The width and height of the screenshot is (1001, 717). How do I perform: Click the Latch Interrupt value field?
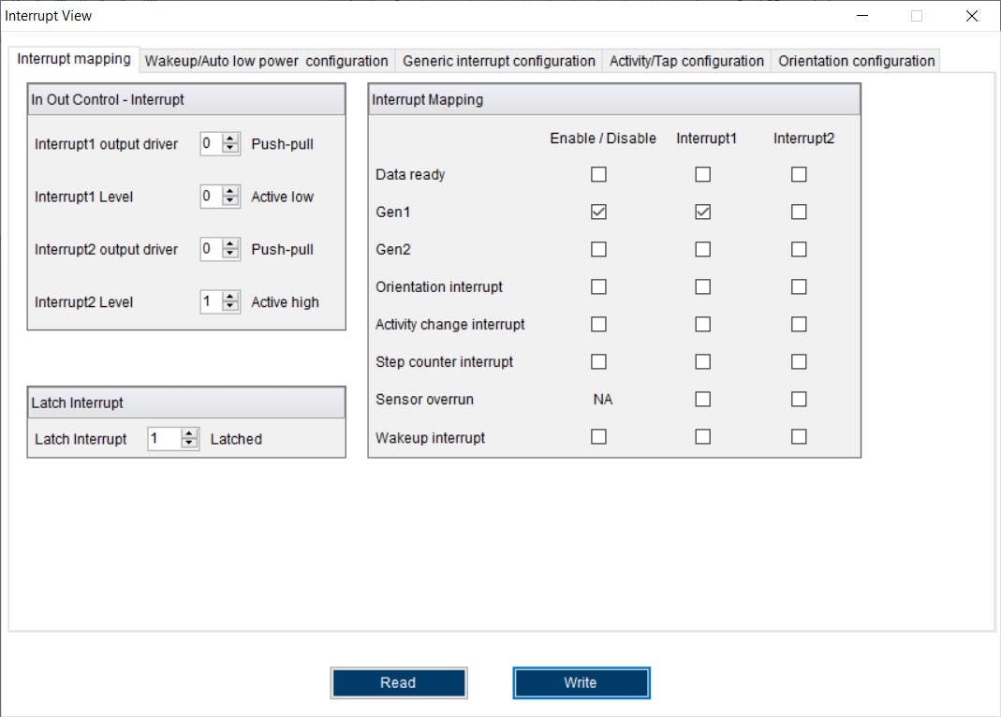[x=164, y=439]
